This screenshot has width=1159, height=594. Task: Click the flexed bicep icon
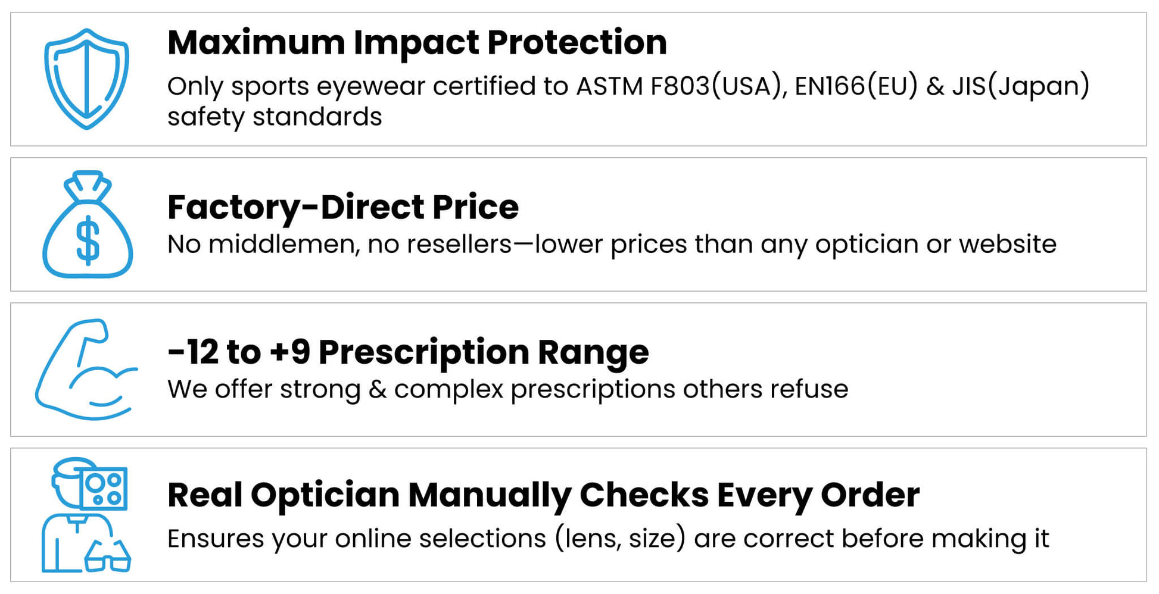83,370
